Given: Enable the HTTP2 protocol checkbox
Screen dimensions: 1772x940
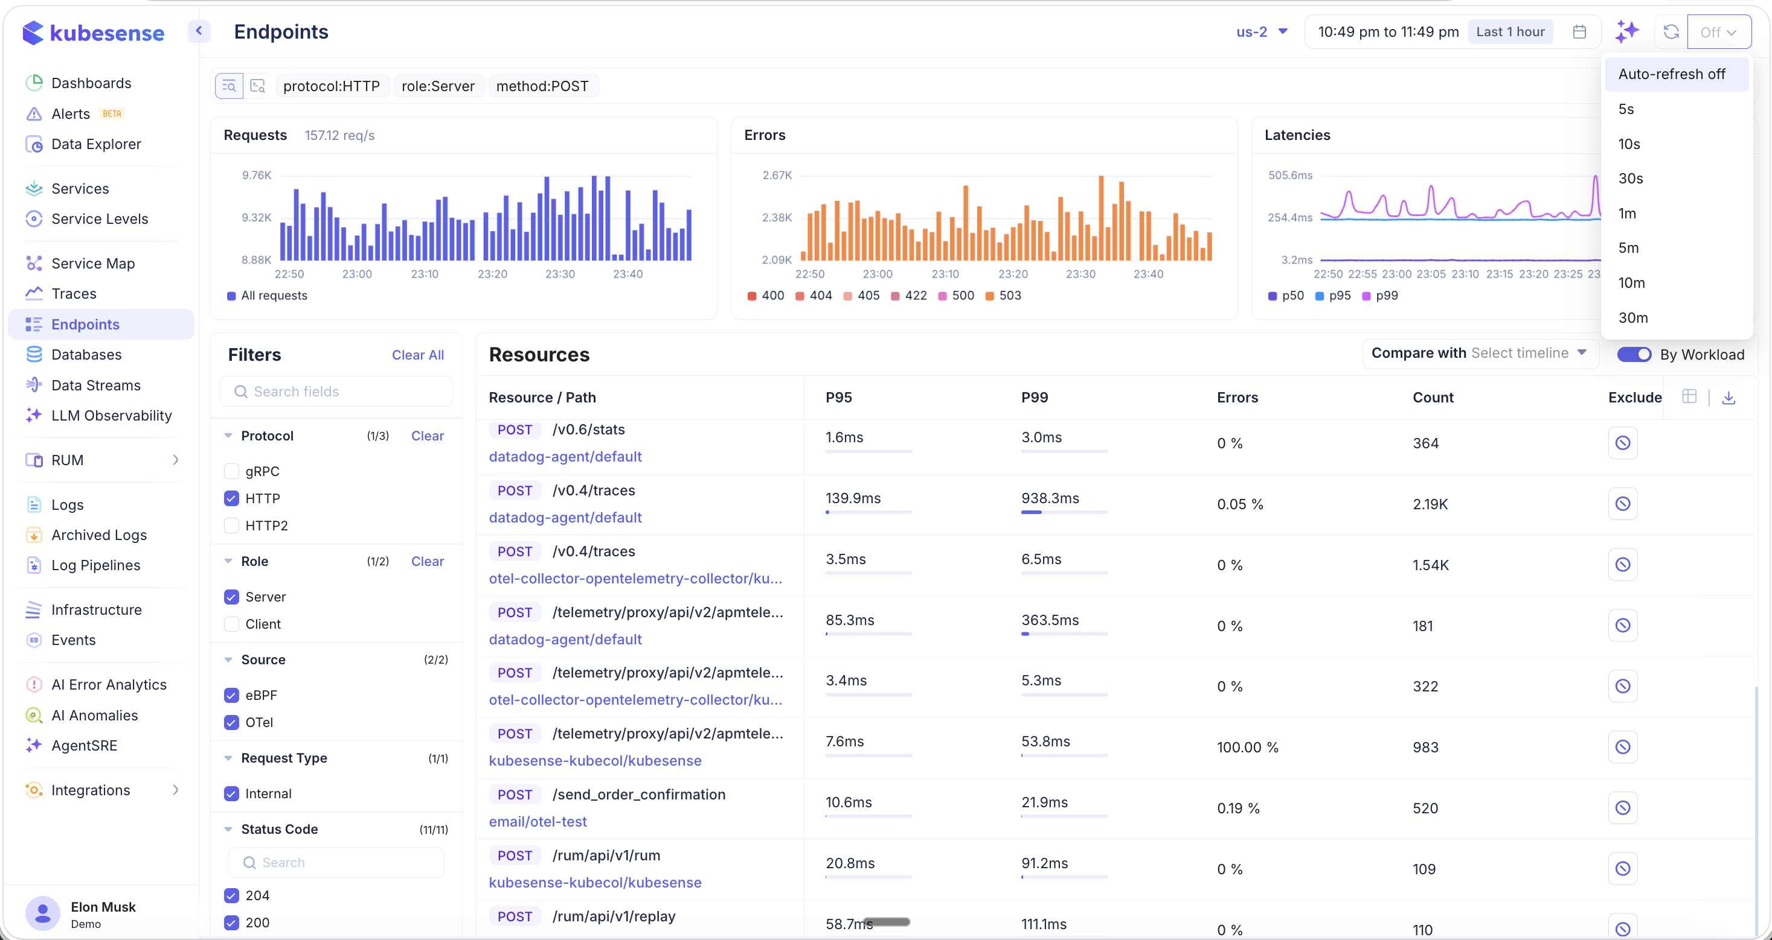Looking at the screenshot, I should point(232,526).
